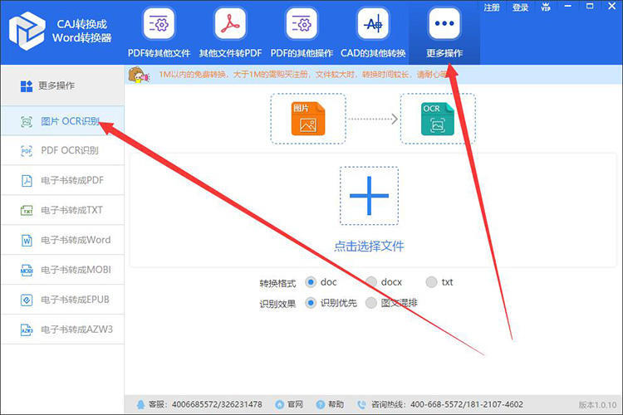Open the 电子书转成Word menu item
This screenshot has width=623, height=415.
[x=63, y=240]
